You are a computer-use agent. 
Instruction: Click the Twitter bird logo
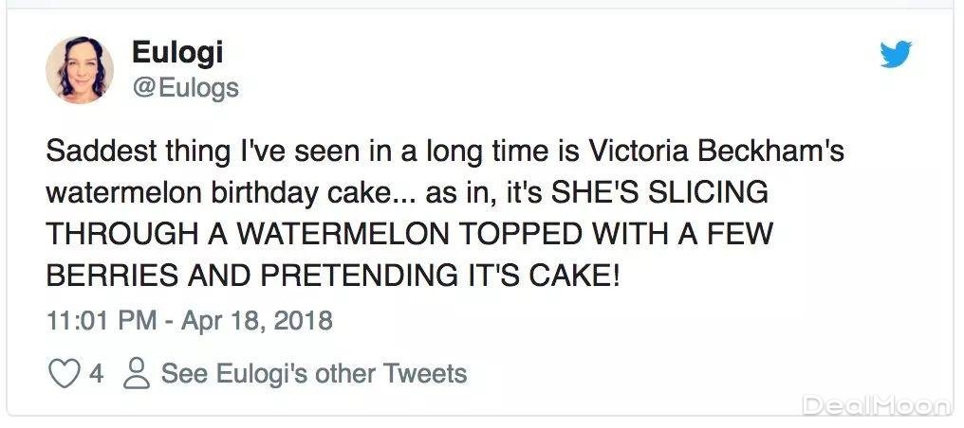(x=895, y=56)
